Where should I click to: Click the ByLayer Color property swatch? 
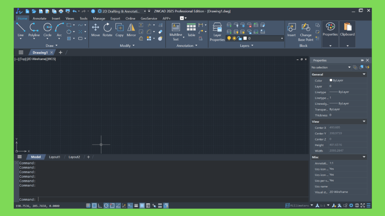pos(331,80)
